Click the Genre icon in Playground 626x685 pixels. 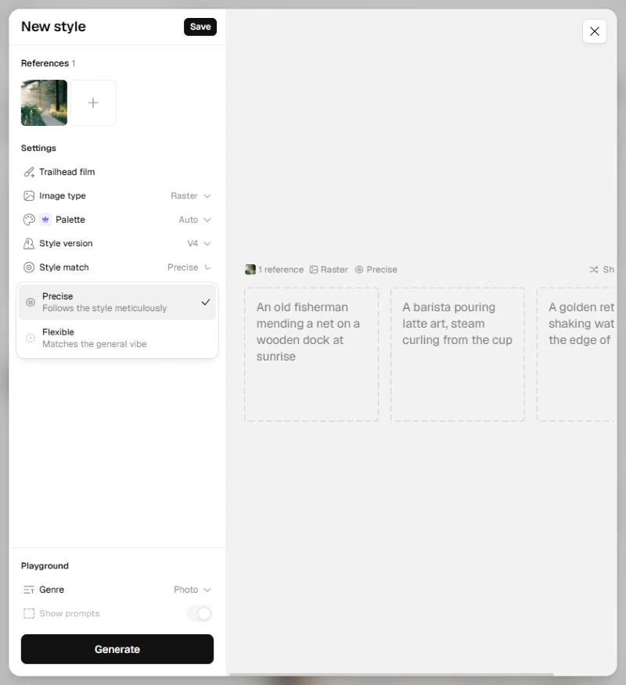pyautogui.click(x=29, y=590)
